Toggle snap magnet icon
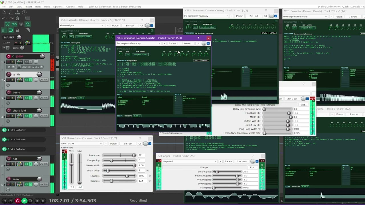The image size is (365, 205). pyautogui.click(x=11, y=30)
